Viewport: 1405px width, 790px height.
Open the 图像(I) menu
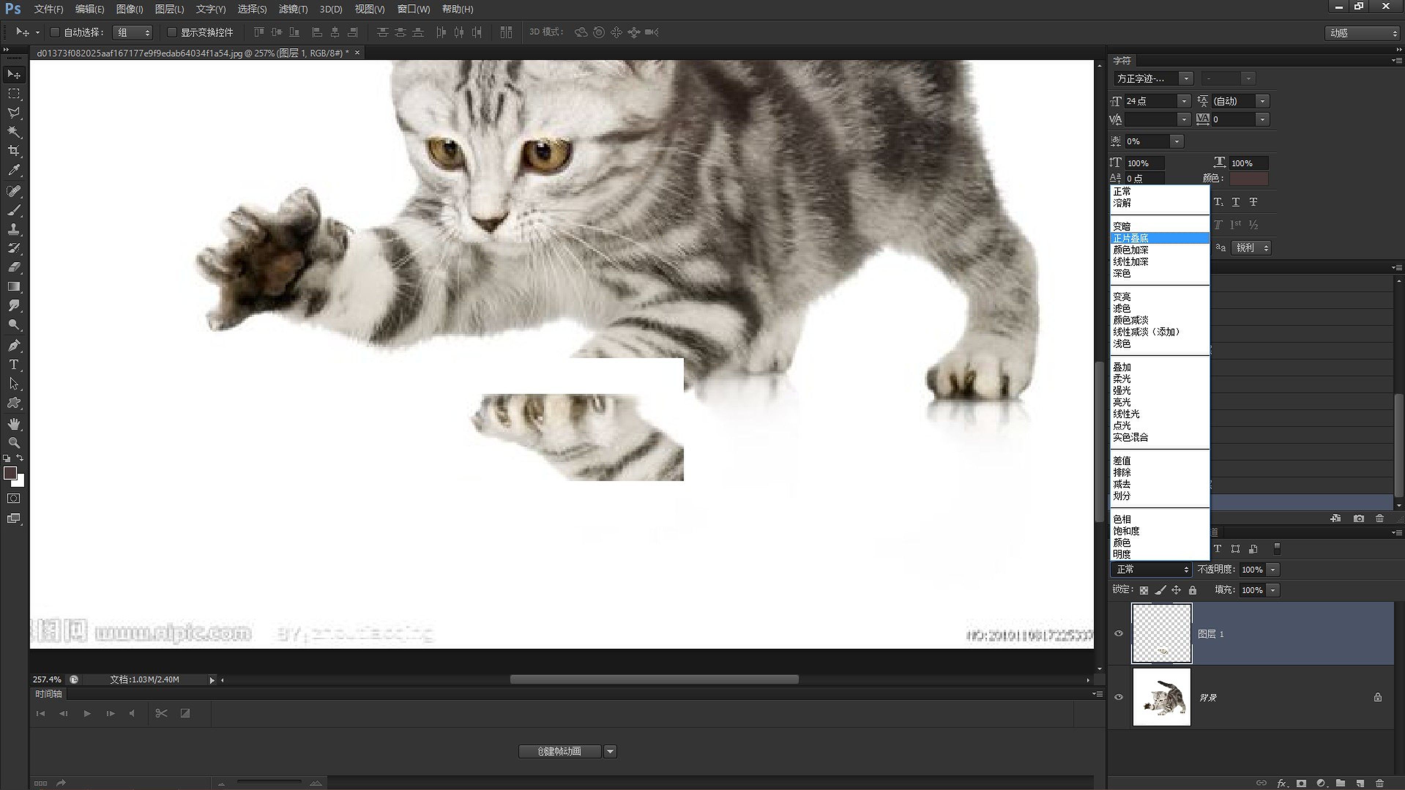[x=129, y=9]
